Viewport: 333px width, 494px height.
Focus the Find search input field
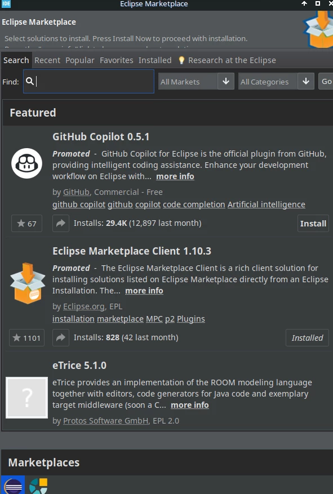[88, 81]
